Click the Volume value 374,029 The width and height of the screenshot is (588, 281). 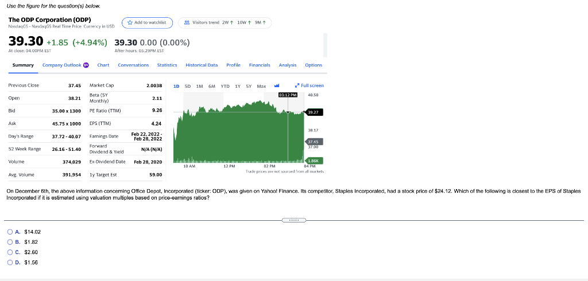coord(72,162)
